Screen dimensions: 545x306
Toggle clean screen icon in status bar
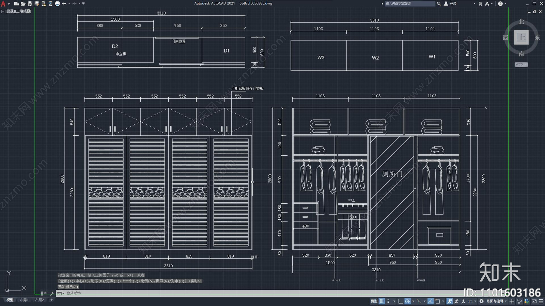click(534, 301)
